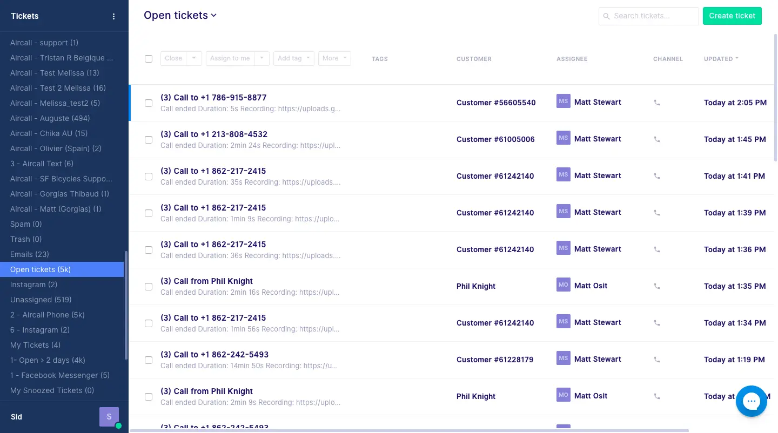Check the +1 862-242-5493 ticket from 1:19 PM
778x433 pixels.
click(x=149, y=360)
